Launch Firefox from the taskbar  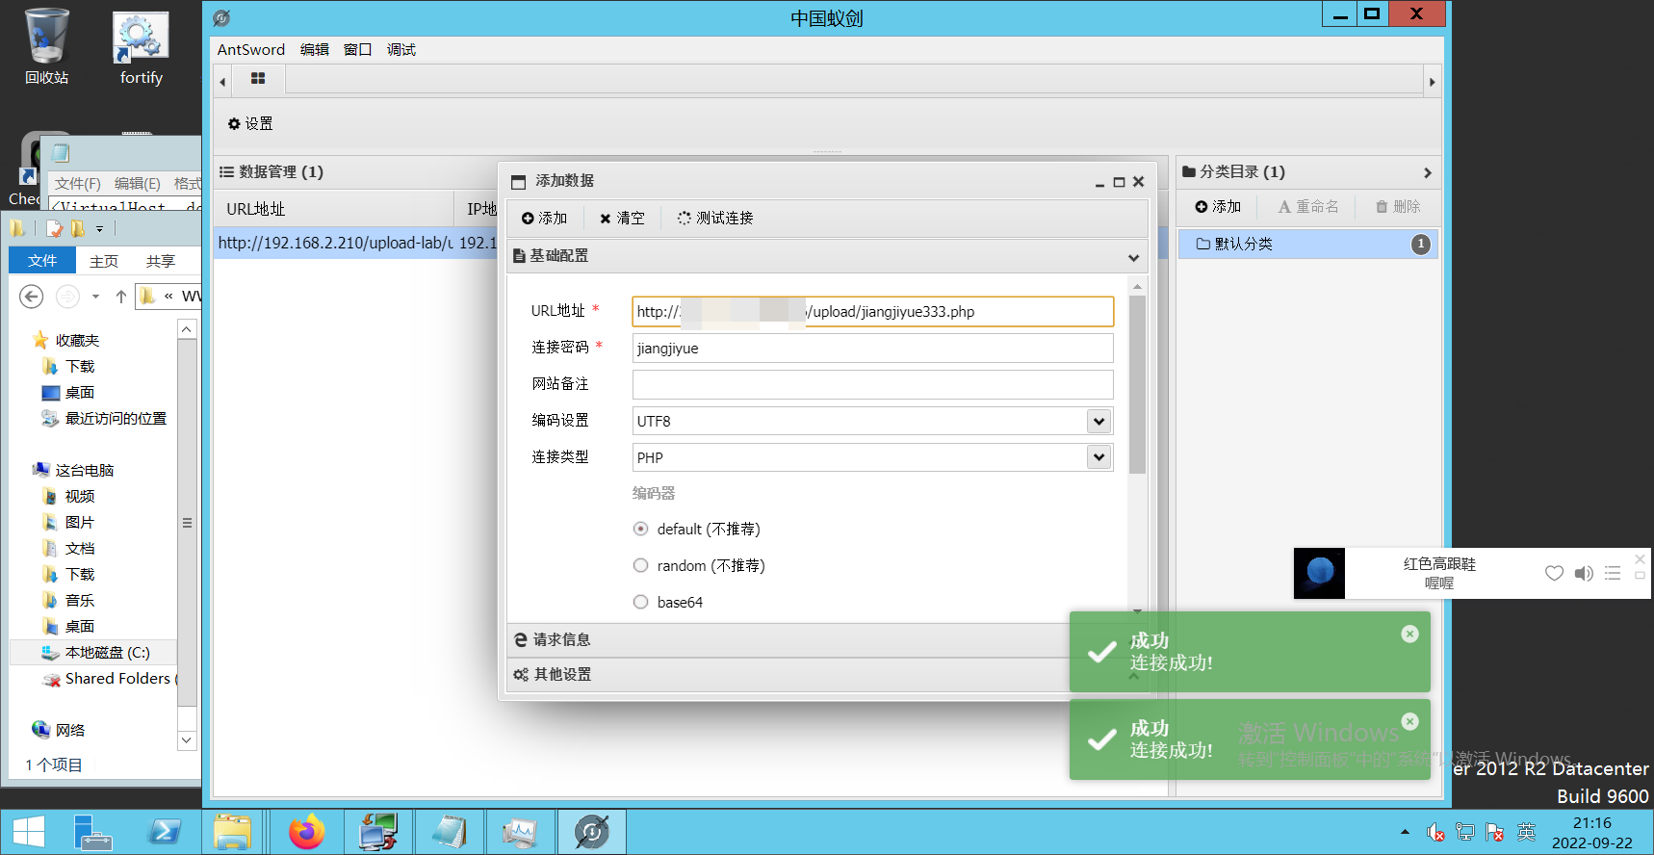tap(307, 832)
